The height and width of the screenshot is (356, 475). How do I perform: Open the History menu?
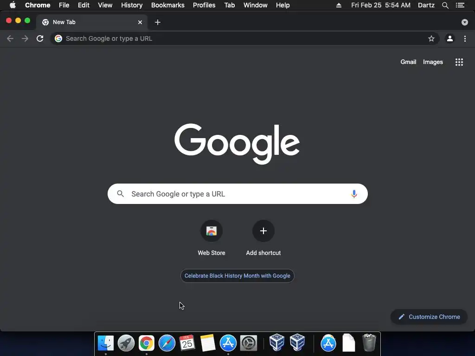(x=132, y=5)
